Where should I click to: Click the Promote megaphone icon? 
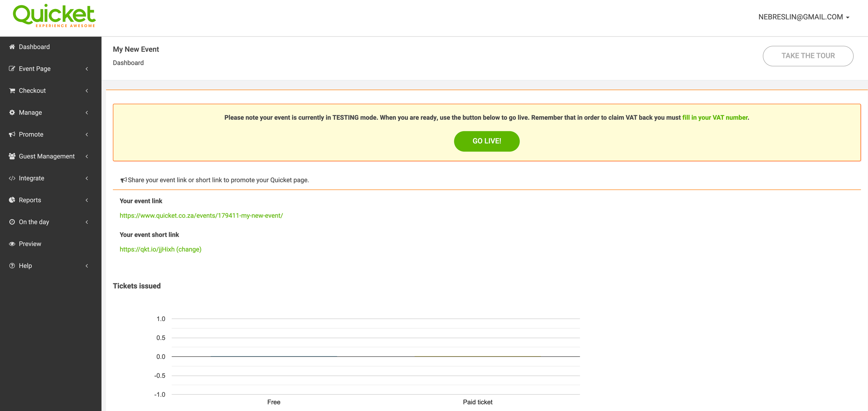pos(12,134)
